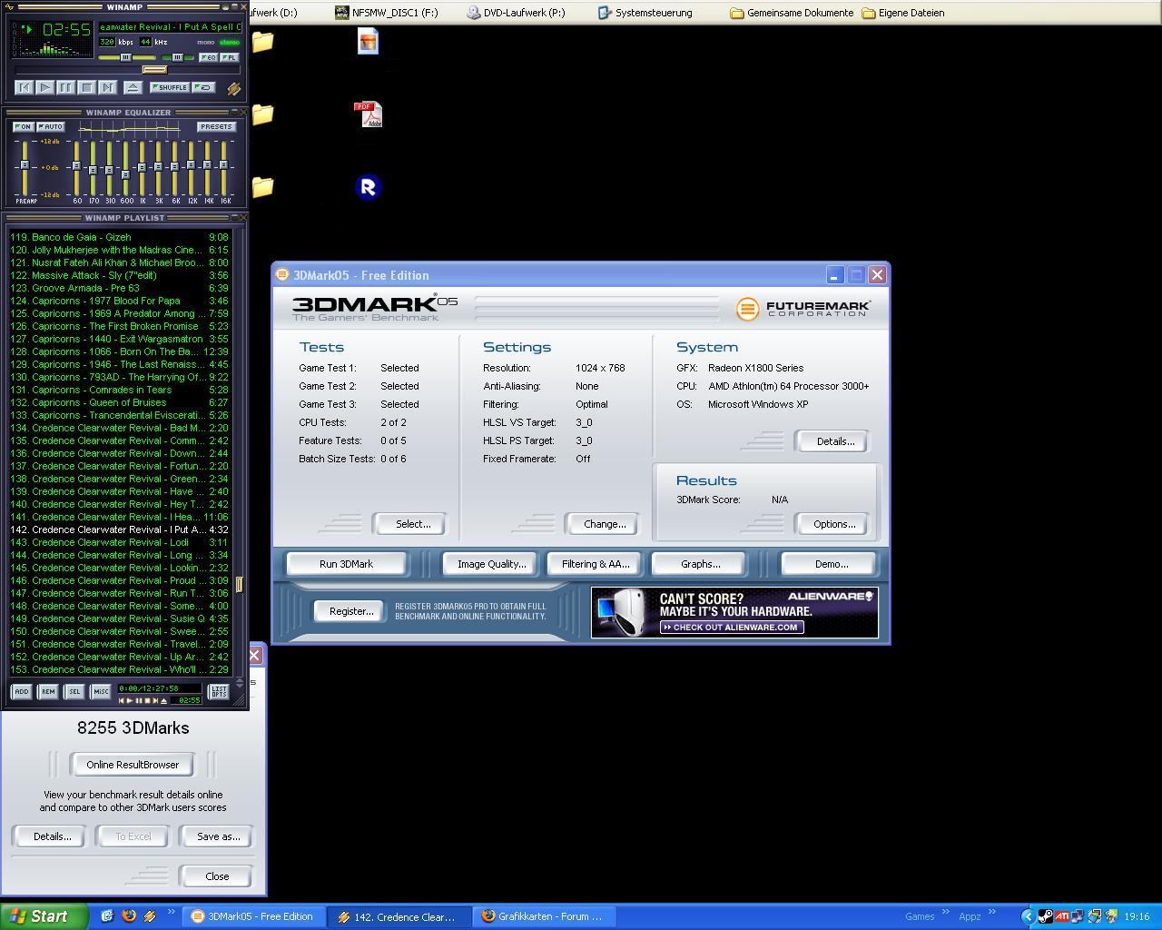Click Steam tray icon
This screenshot has height=930, width=1162.
[1045, 916]
